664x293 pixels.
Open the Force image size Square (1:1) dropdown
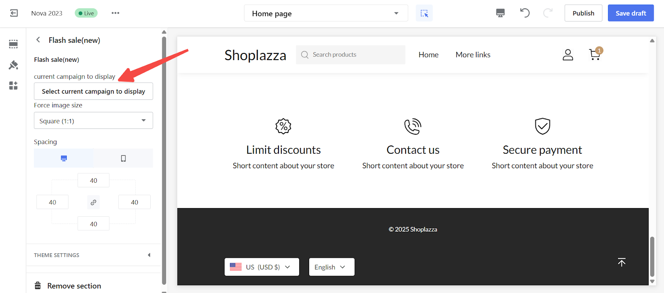tap(93, 121)
